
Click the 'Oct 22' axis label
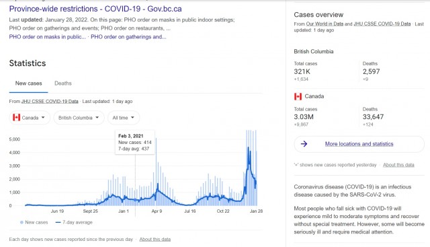223,211
